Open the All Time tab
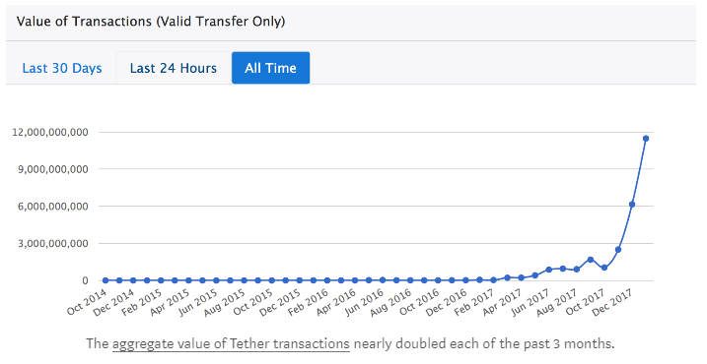Image resolution: width=707 pixels, height=364 pixels. coord(270,68)
